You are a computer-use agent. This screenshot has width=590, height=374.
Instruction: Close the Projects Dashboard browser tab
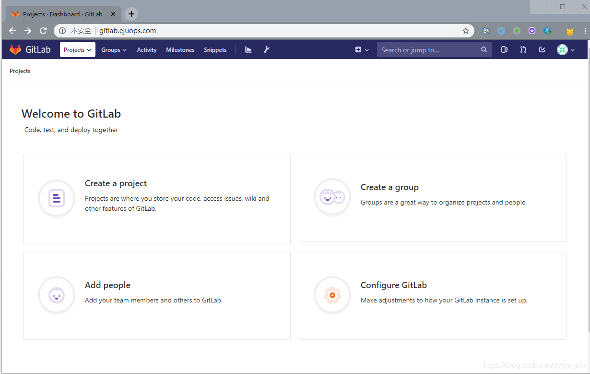tap(113, 14)
